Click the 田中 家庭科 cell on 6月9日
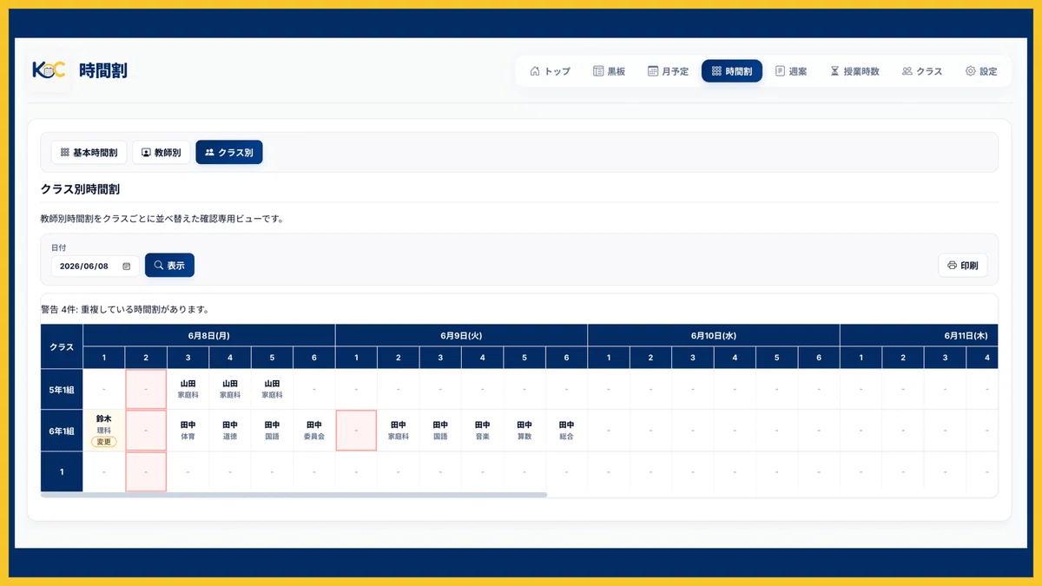Image resolution: width=1042 pixels, height=586 pixels. [399, 431]
